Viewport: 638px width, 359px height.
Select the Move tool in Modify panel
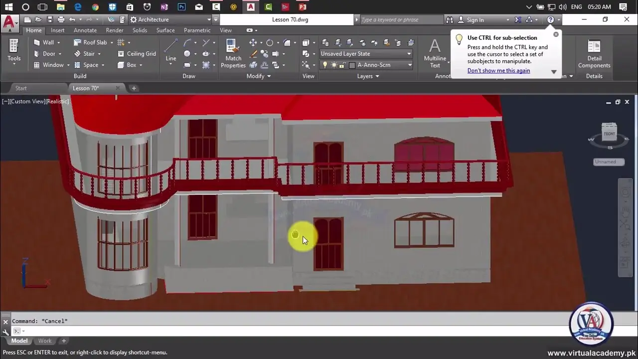(253, 42)
